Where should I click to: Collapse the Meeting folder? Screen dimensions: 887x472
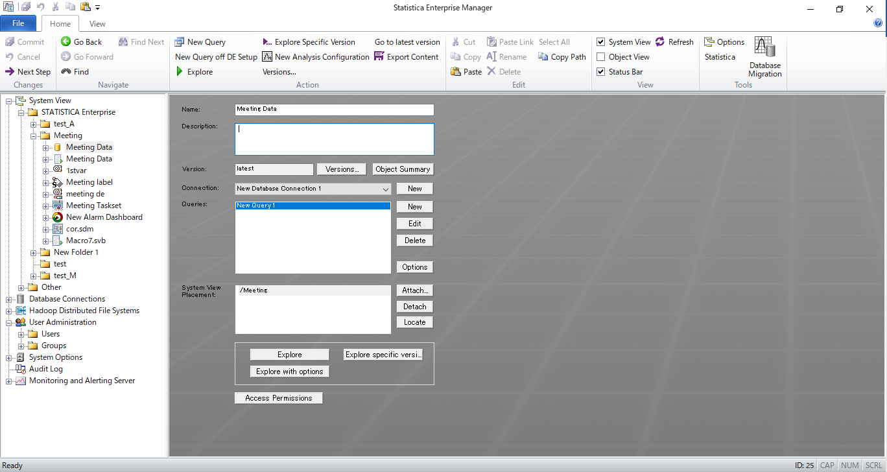pos(34,136)
